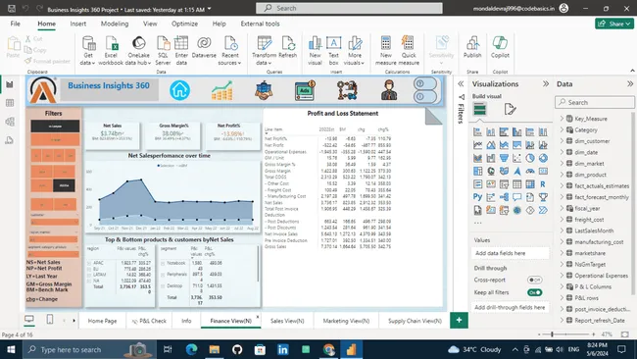
Task: Add a new page with plus button
Action: (x=459, y=321)
